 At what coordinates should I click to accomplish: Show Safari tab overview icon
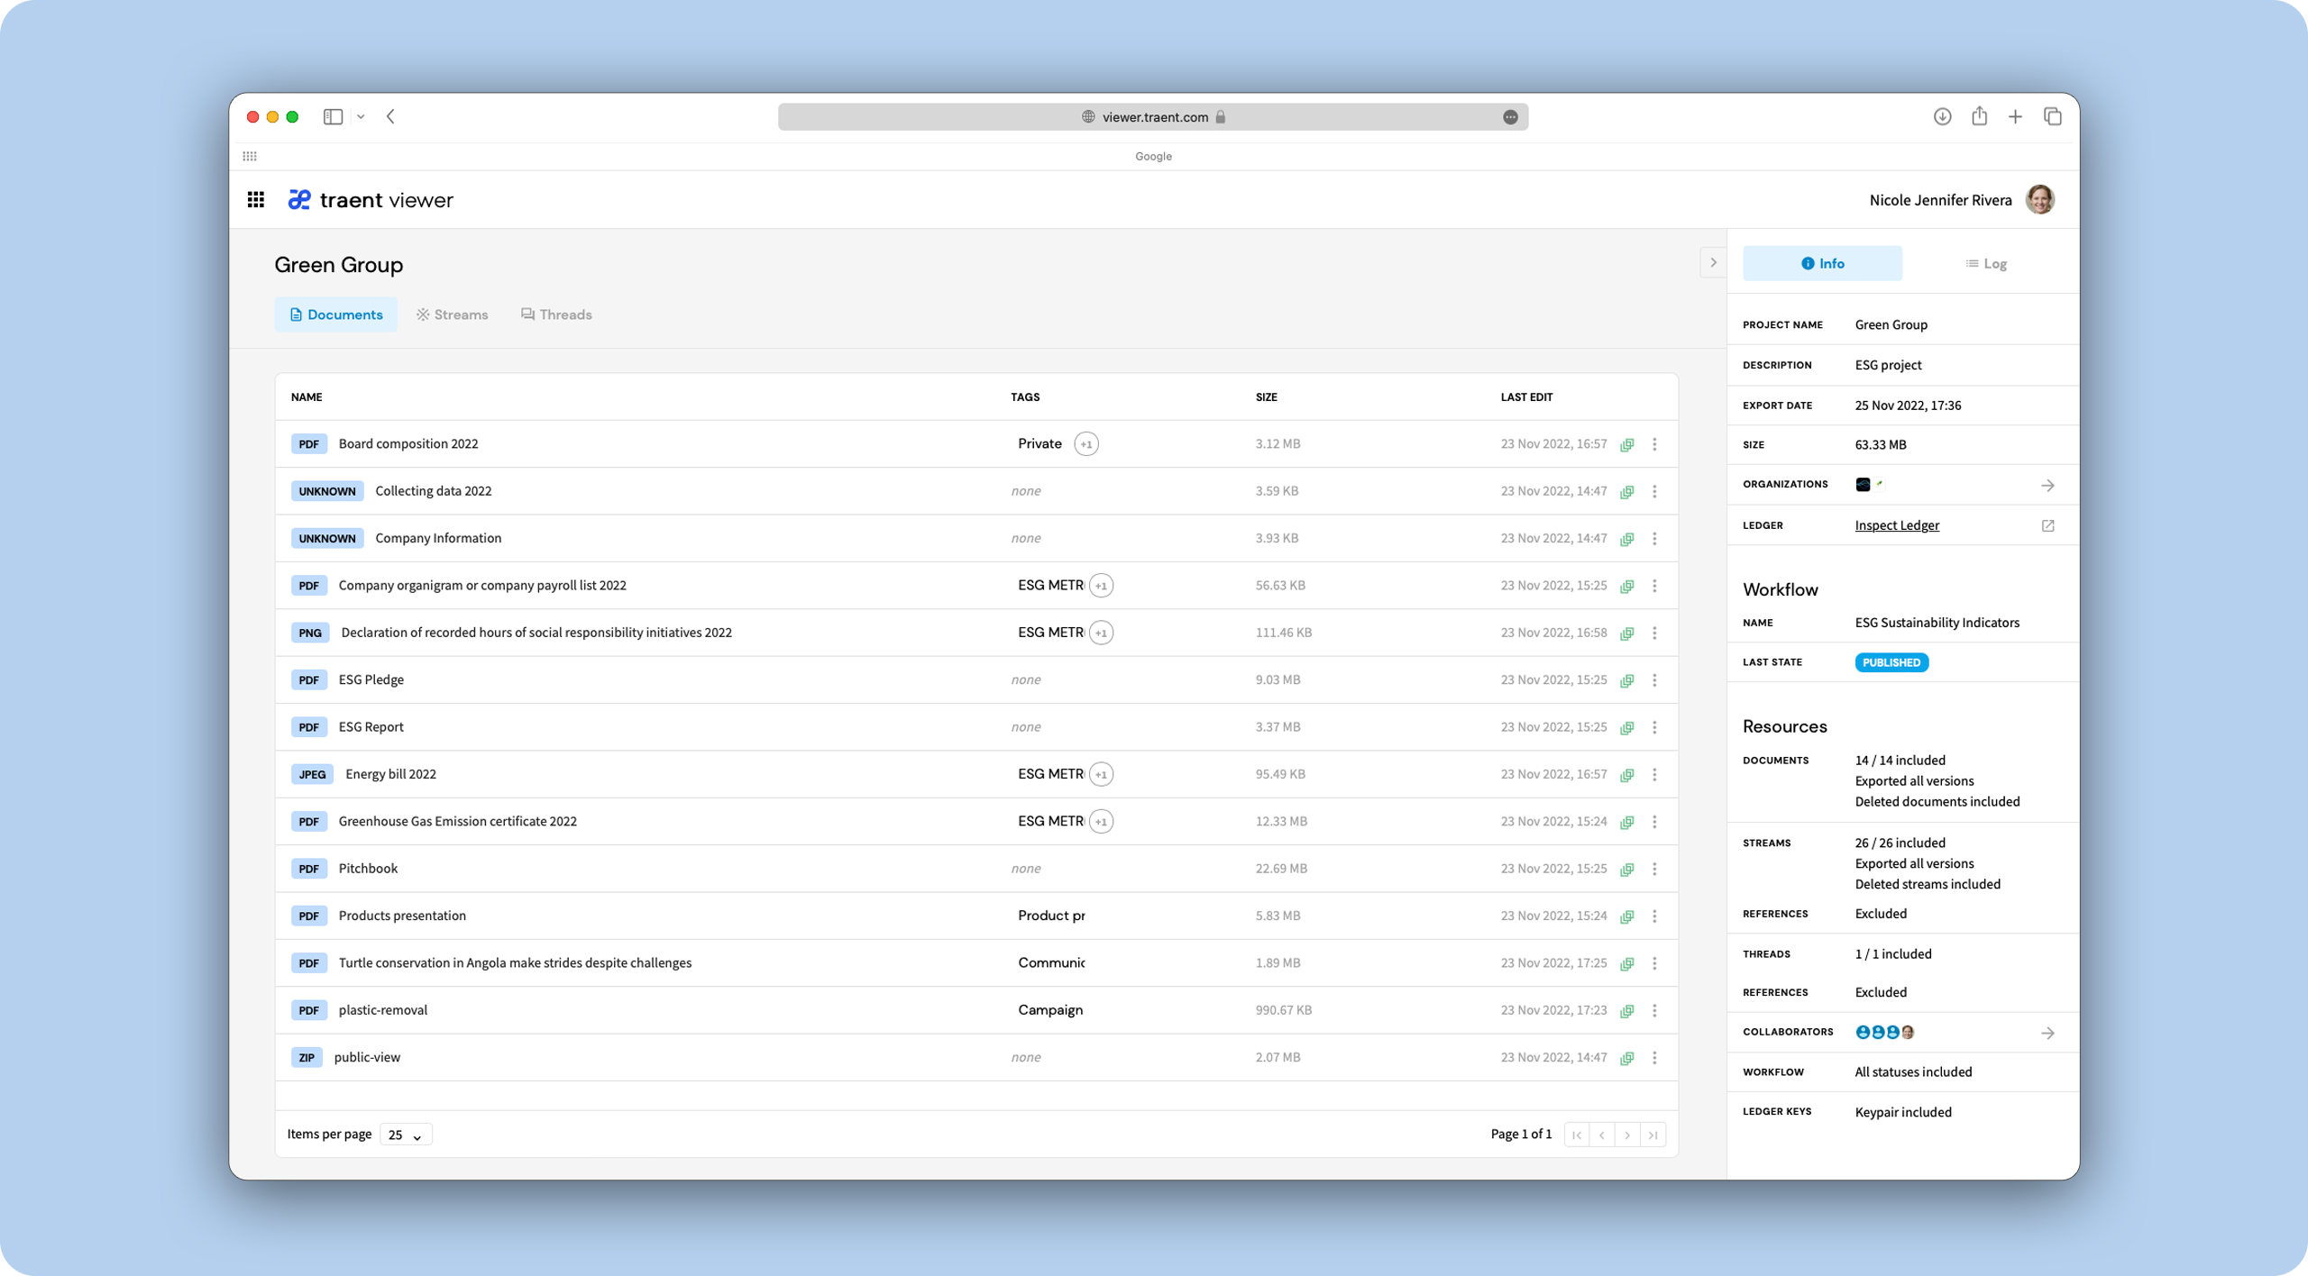click(x=2053, y=116)
